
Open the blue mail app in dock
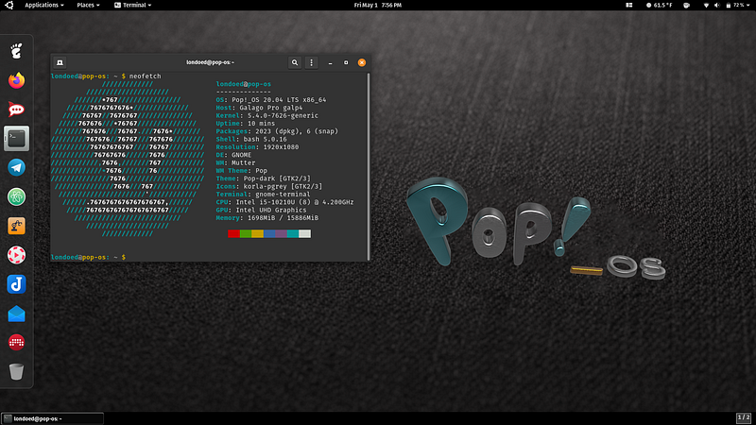pos(16,314)
